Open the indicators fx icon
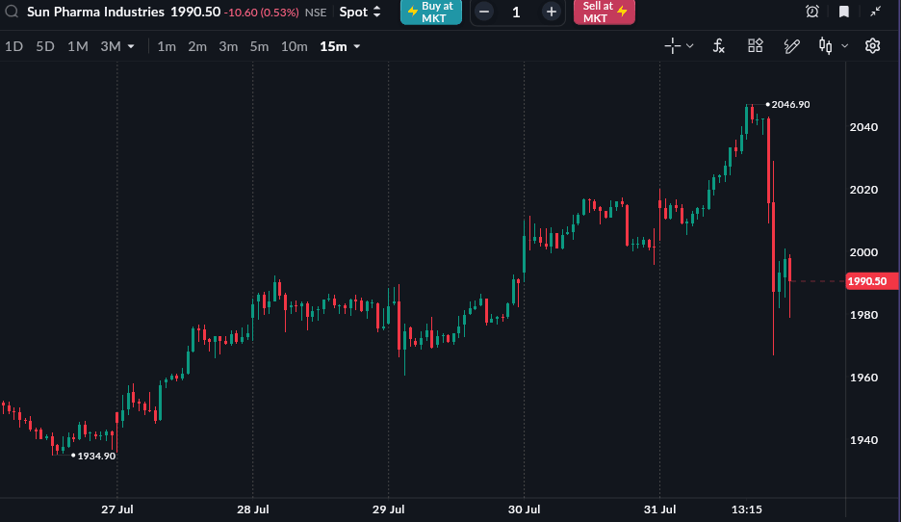The width and height of the screenshot is (901, 522). pos(718,46)
